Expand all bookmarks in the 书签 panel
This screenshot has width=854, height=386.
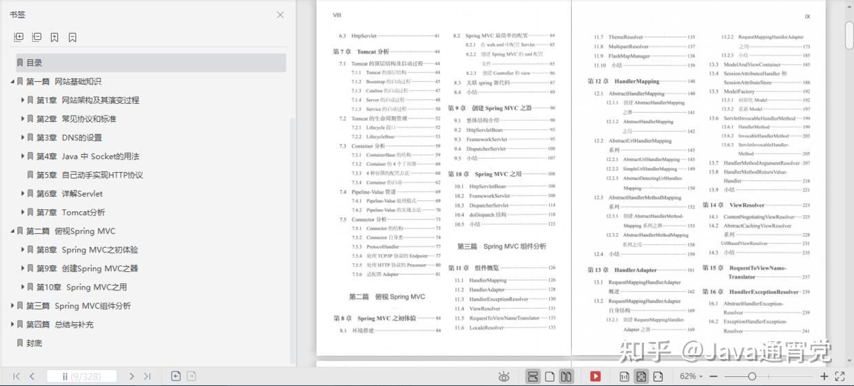[19, 37]
